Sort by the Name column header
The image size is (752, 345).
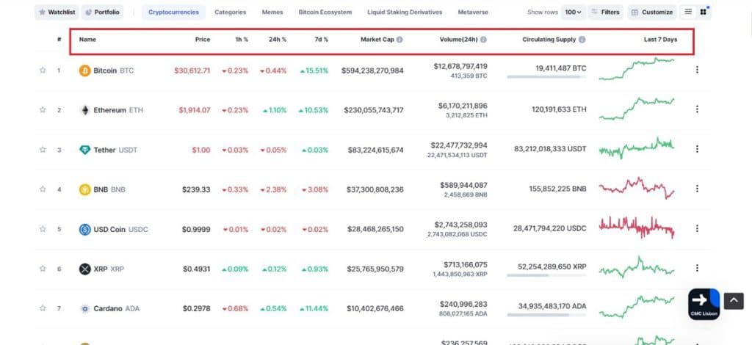coord(87,40)
